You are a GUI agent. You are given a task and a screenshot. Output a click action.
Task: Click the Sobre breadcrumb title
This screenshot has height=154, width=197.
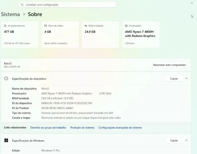35,14
